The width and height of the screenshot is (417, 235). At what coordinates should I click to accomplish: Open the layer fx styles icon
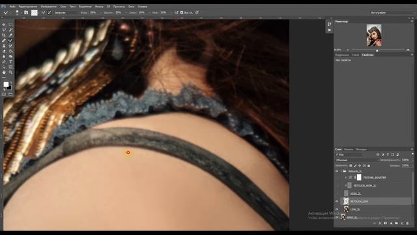pos(380,223)
